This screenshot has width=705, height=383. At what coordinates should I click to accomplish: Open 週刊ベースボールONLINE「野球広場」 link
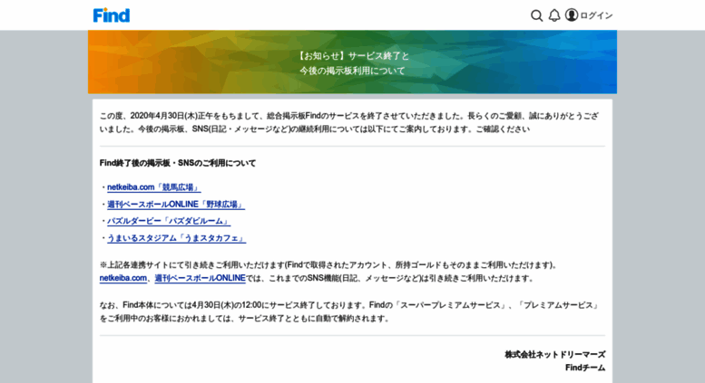point(176,205)
